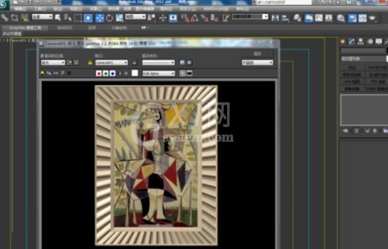Viewport: 388px width, 249px height.
Task: Open the Graphite Modeling Tools tab
Action: pyautogui.click(x=25, y=28)
